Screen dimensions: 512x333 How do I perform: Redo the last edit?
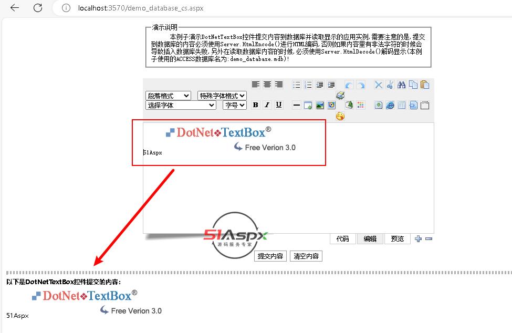[361, 85]
